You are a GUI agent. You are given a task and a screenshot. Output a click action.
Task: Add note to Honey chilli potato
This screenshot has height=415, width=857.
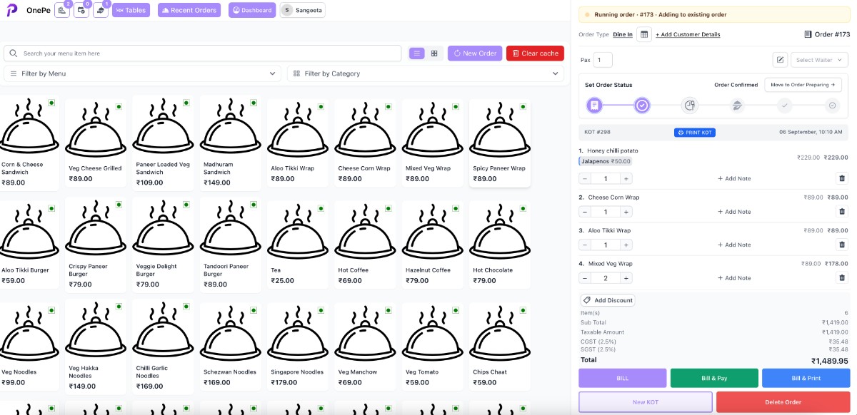[734, 178]
